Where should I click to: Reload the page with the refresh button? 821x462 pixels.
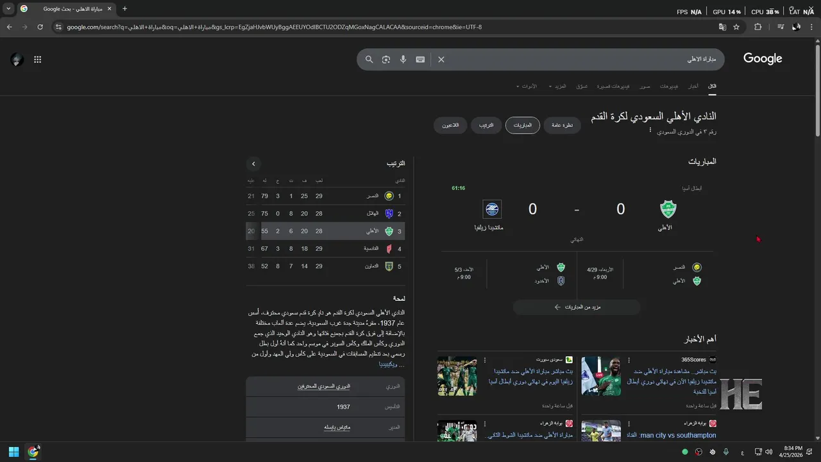click(40, 27)
